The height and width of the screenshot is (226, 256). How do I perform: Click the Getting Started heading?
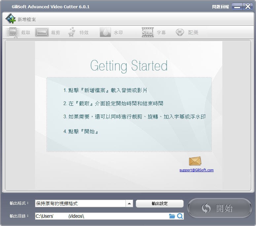[129, 66]
